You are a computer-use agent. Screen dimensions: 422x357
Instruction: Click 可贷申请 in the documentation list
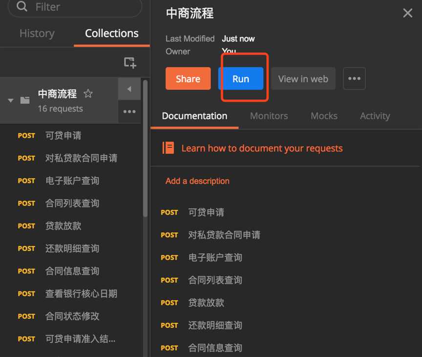click(206, 212)
